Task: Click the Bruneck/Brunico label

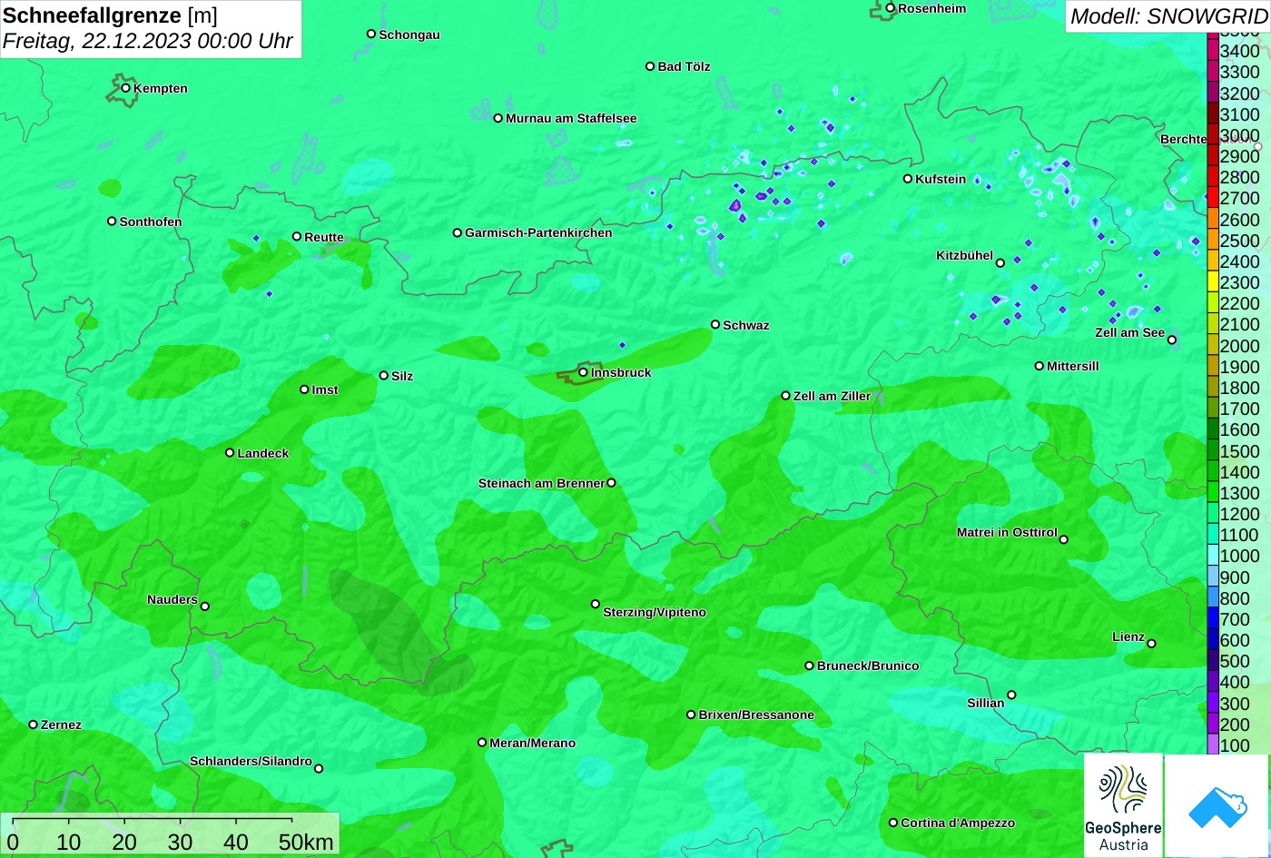Action: tap(868, 666)
